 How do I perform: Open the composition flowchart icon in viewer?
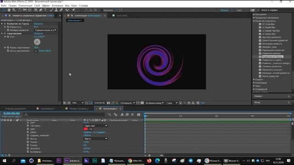193,103
